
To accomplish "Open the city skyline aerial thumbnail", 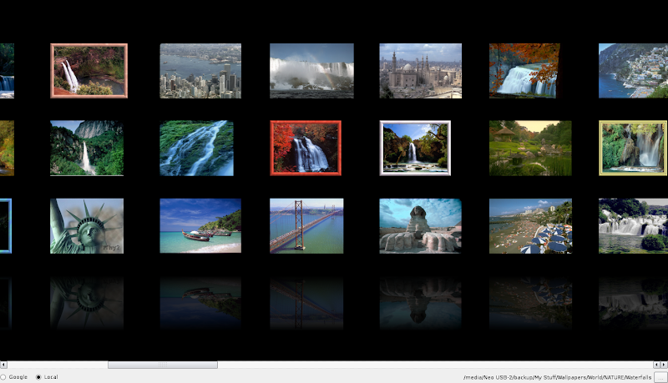I will (200, 71).
